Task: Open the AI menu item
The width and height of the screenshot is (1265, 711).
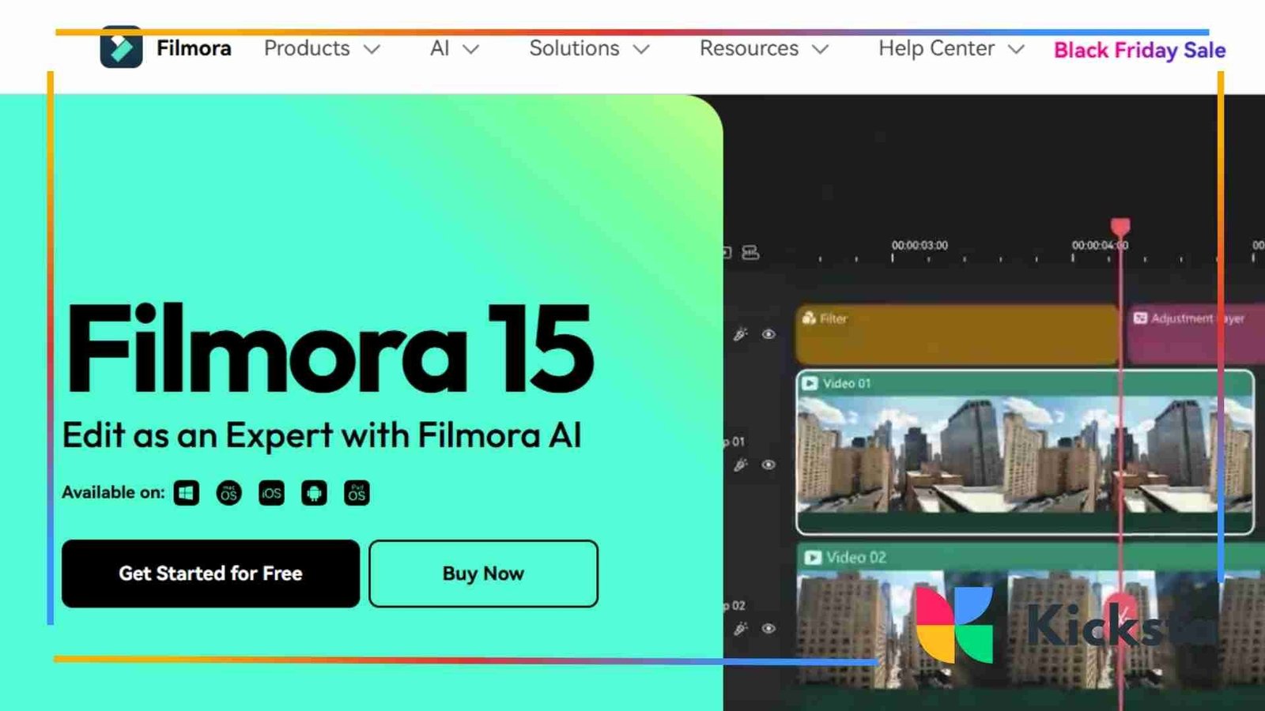Action: pyautogui.click(x=440, y=48)
